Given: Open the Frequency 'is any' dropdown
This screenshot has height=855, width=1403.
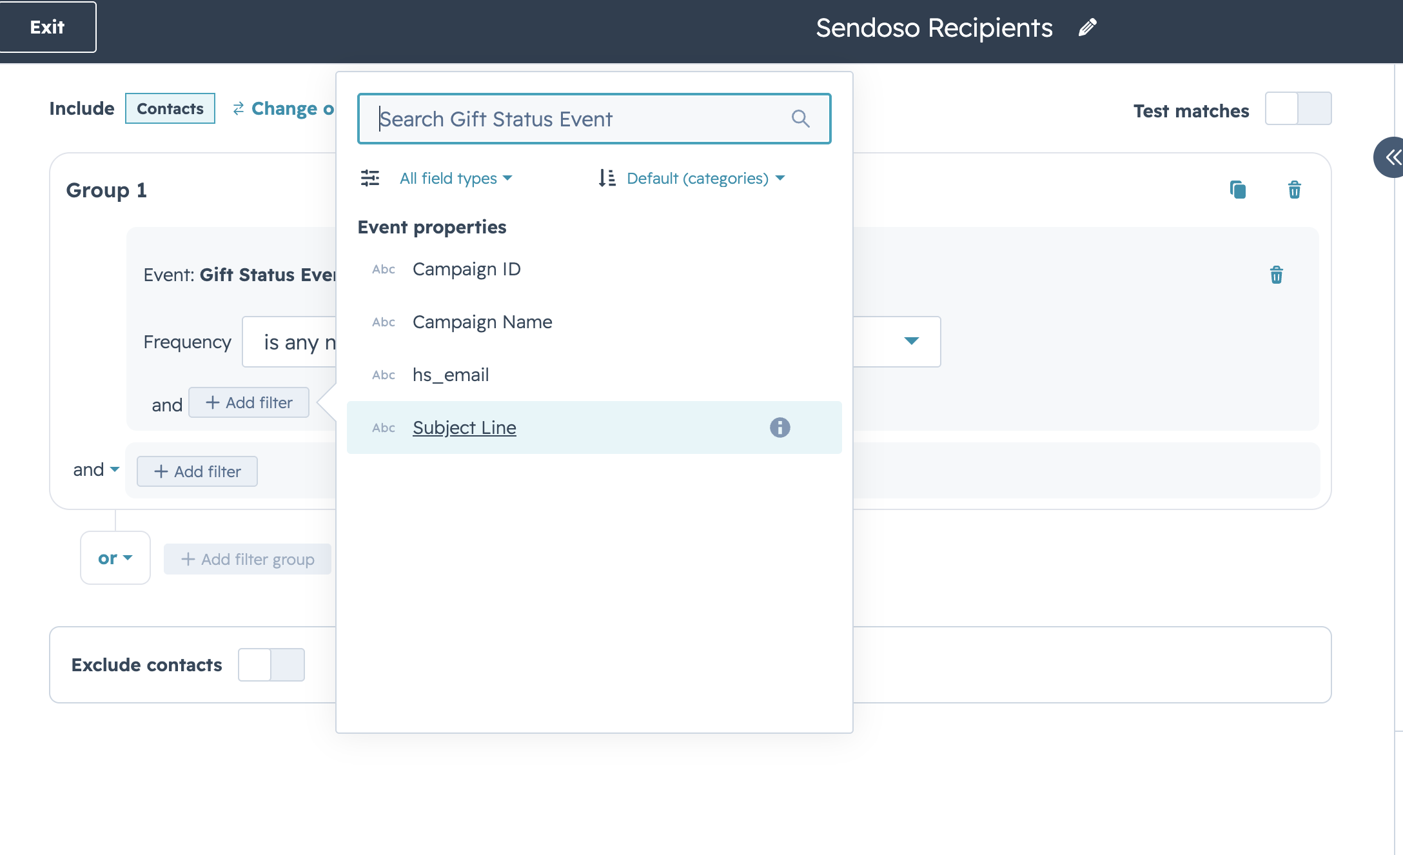Looking at the screenshot, I should pos(290,342).
